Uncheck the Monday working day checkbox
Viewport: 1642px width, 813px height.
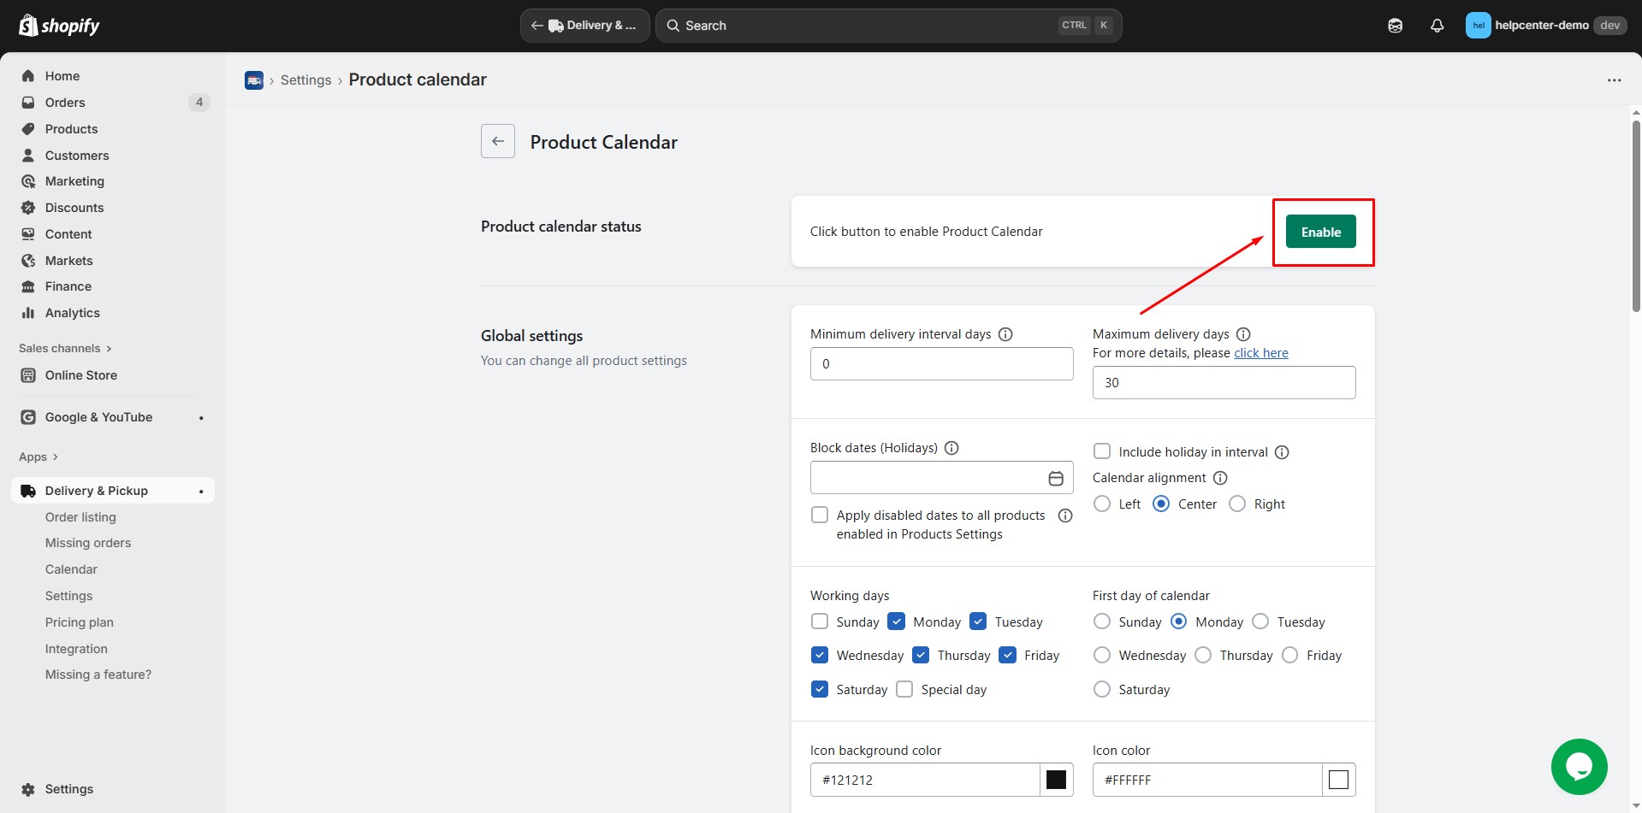click(x=896, y=622)
